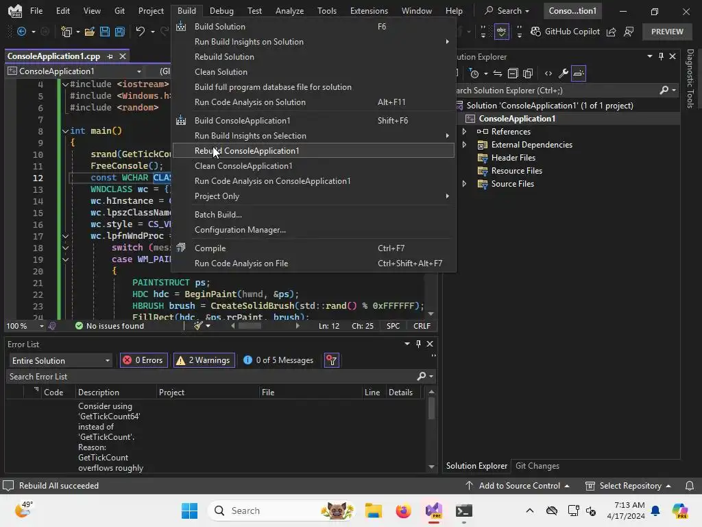702x527 pixels.
Task: Select Compile menu entry
Action: 313,248
